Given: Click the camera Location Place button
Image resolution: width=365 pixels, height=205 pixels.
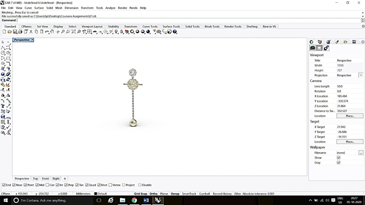Looking at the screenshot, I should (x=349, y=116).
